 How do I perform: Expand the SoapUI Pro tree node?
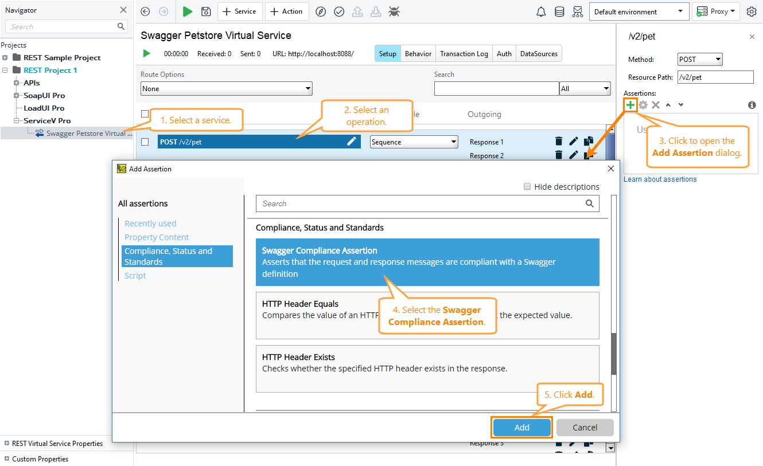pyautogui.click(x=17, y=95)
